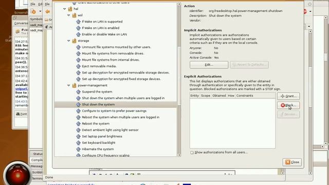Collapse the wol tree node

coord(68,15)
